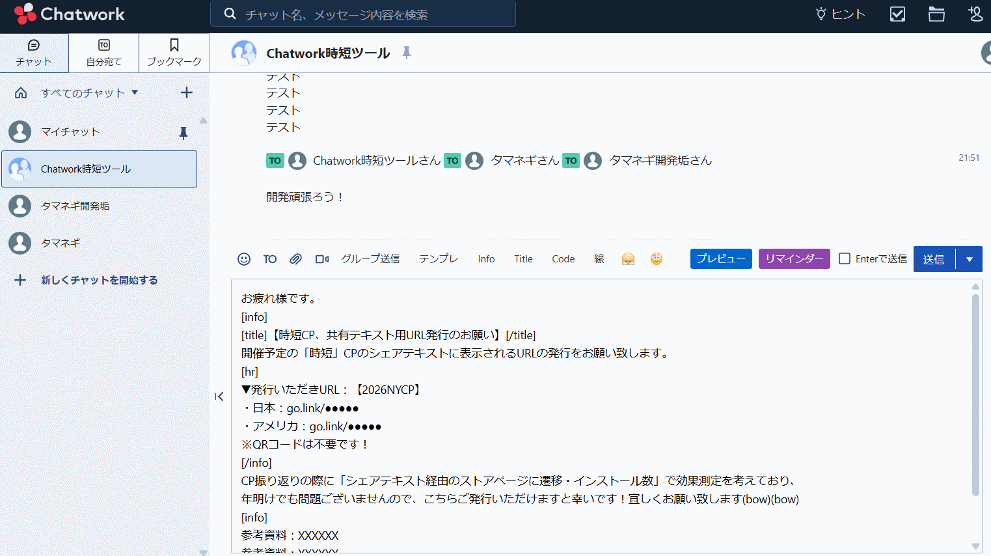Image resolution: width=991 pixels, height=556 pixels.
Task: Click グループ送信 in the toolbar
Action: [370, 259]
